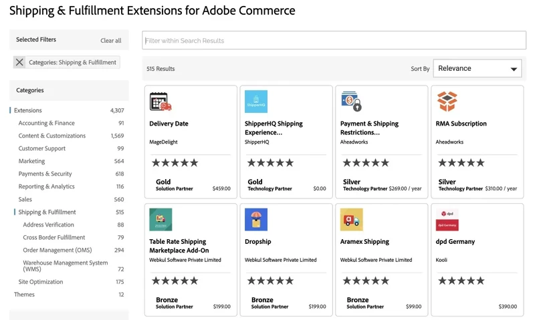535x320 pixels.
Task: Open dpd Germany extension title
Action: pyautogui.click(x=455, y=242)
